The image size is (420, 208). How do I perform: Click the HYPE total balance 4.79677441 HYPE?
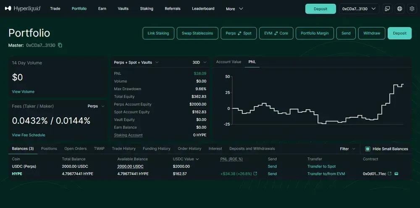77,174
